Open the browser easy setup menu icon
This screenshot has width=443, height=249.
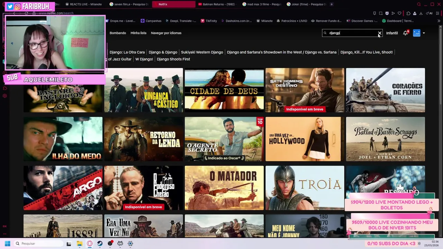(x=438, y=13)
